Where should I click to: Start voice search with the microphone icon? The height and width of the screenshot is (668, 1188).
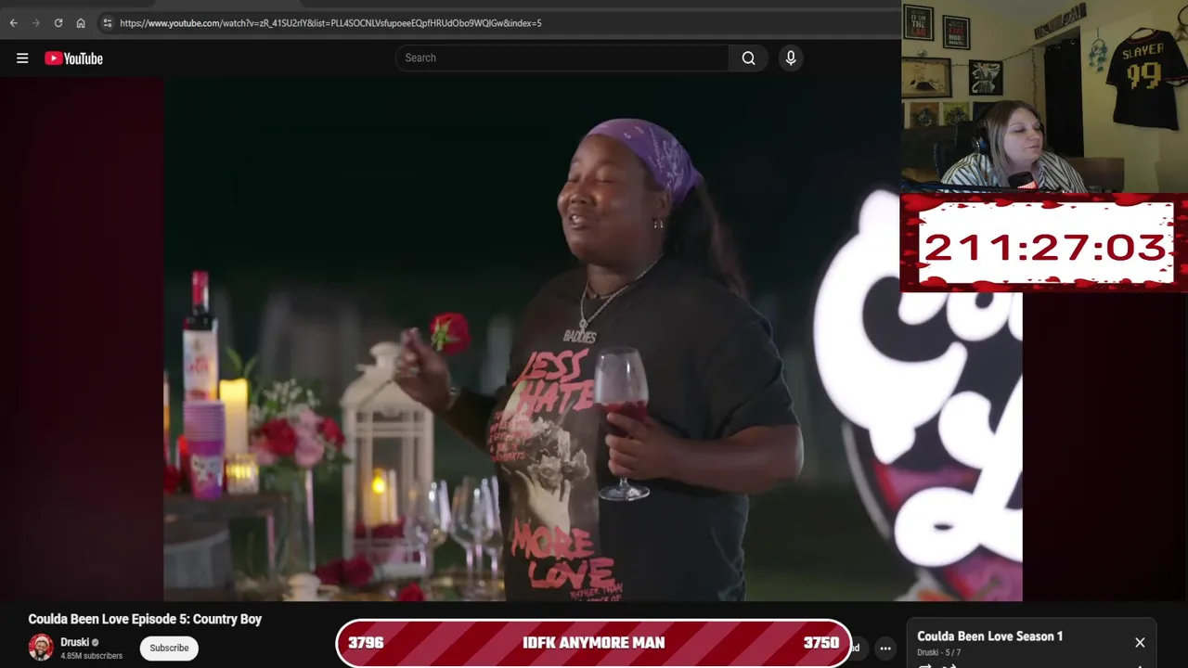pos(791,58)
